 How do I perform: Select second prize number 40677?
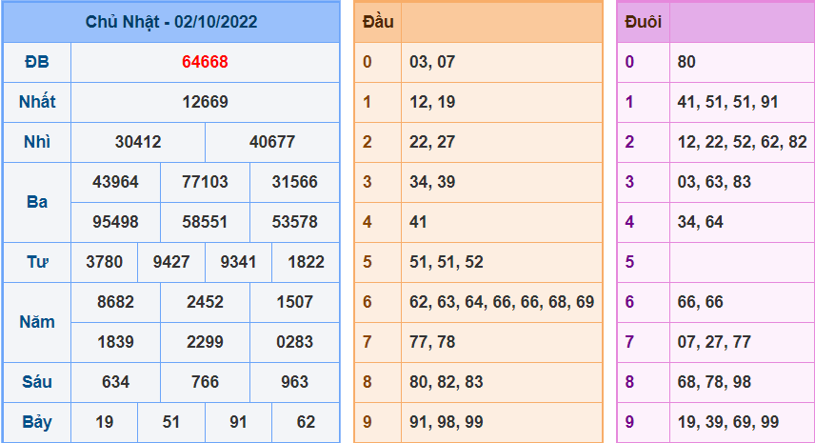click(272, 142)
